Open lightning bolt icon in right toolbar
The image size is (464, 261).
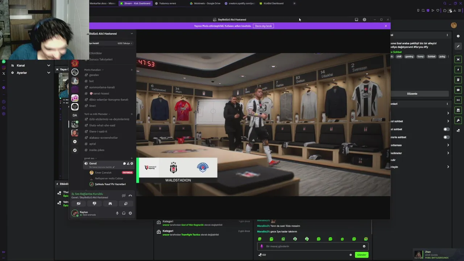point(458,70)
